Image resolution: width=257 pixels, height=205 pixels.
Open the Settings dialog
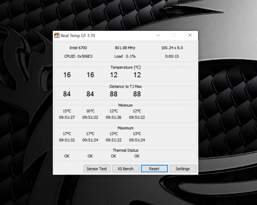[183, 168]
